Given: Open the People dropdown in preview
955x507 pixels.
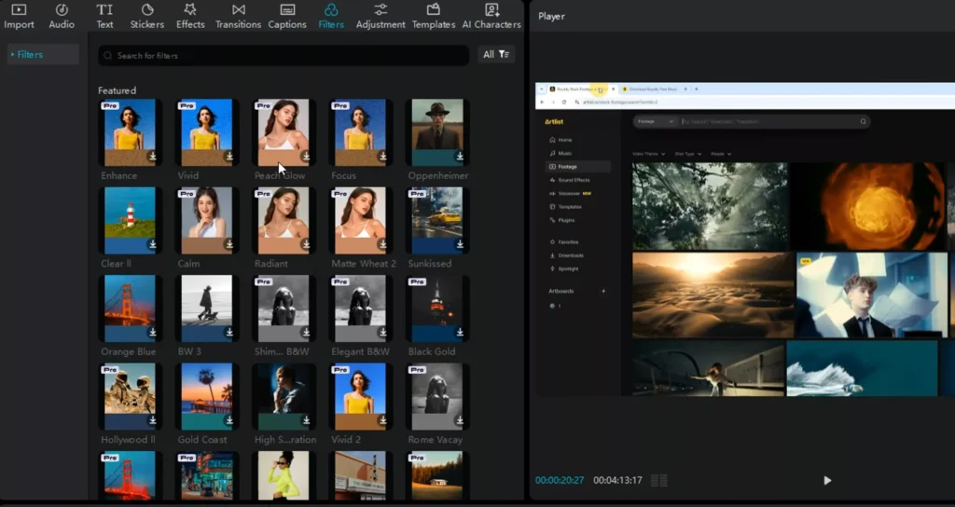Looking at the screenshot, I should [721, 154].
